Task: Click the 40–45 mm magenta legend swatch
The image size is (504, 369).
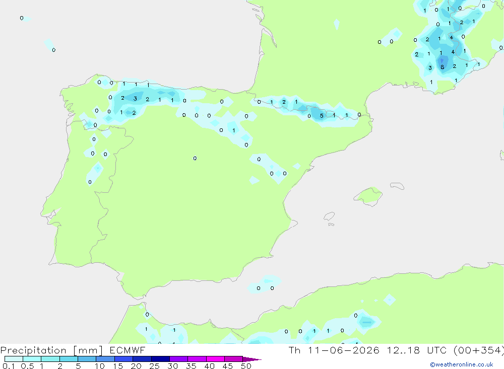Action: coord(215,359)
